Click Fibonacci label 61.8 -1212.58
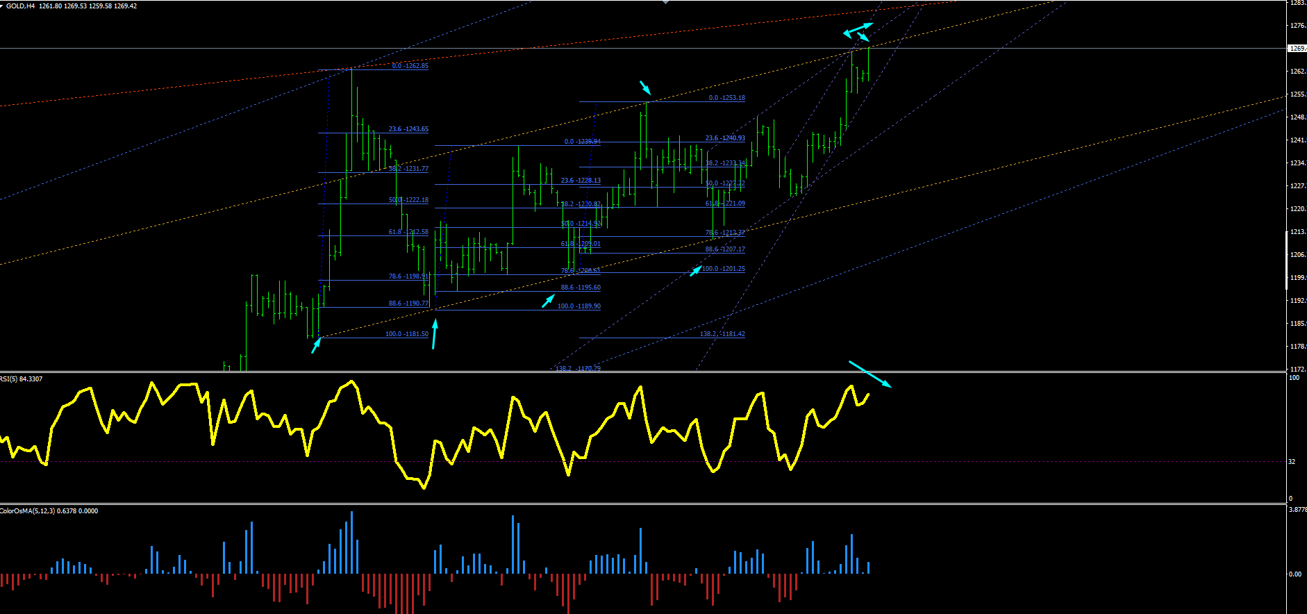 click(408, 232)
